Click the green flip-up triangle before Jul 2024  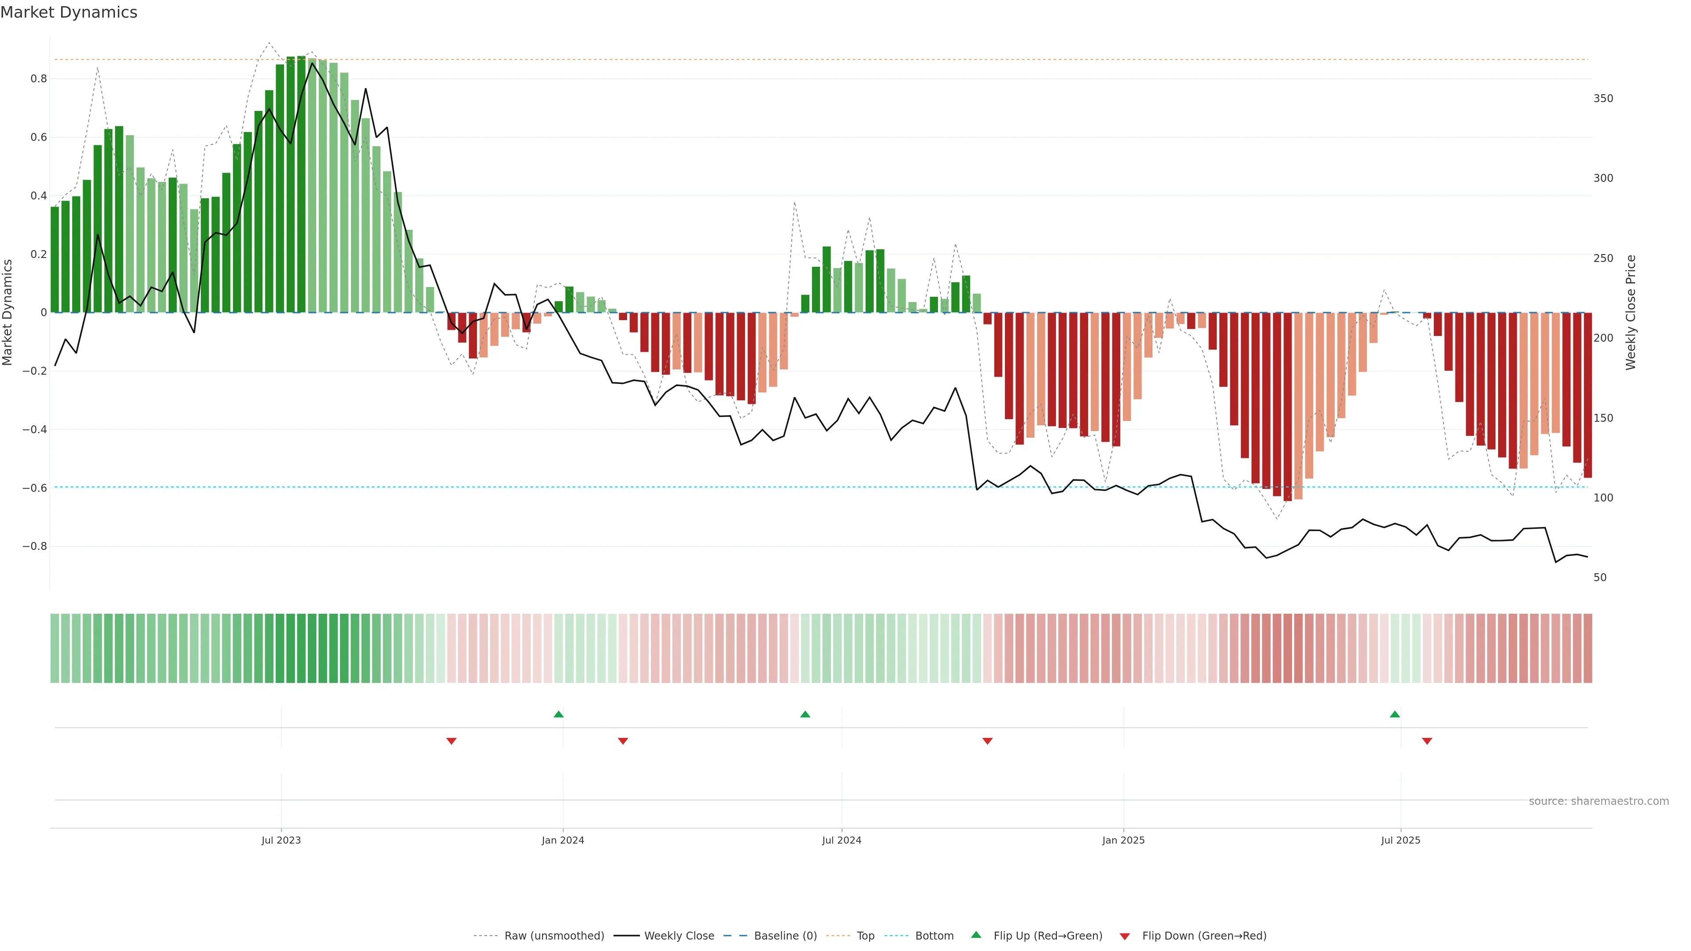point(805,714)
